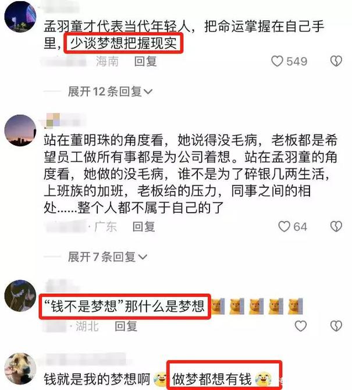Like the 湖北 comment about 钱不是梦想
Screen dimensions: 352x390
(x=301, y=326)
